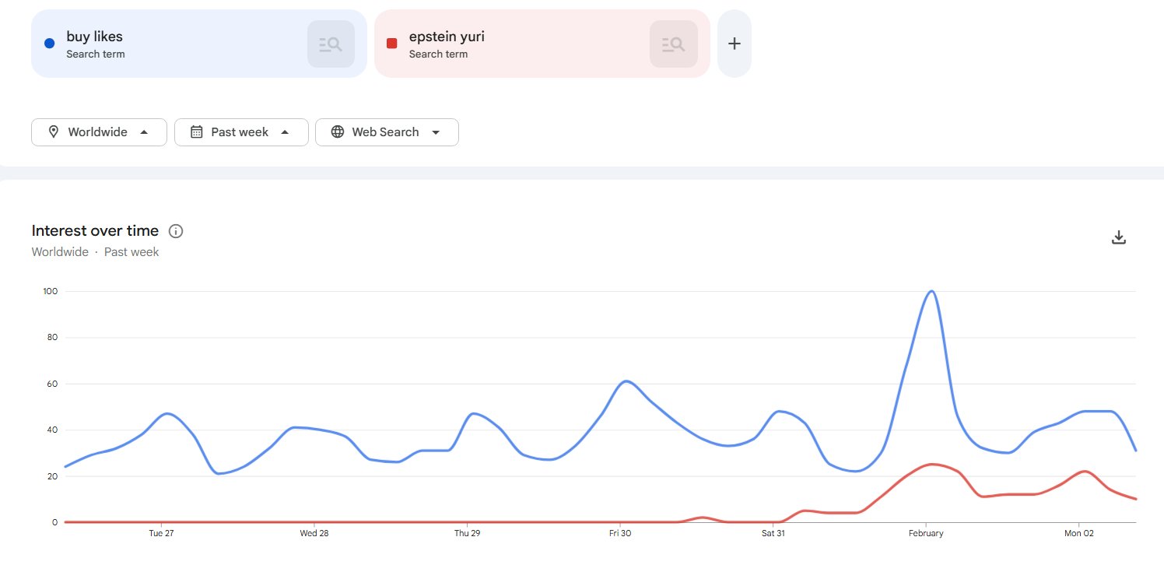Open search actions for epstein yuri term
Screen dimensions: 1164x579
[674, 44]
